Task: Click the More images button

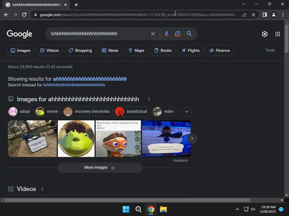Action: point(100,168)
